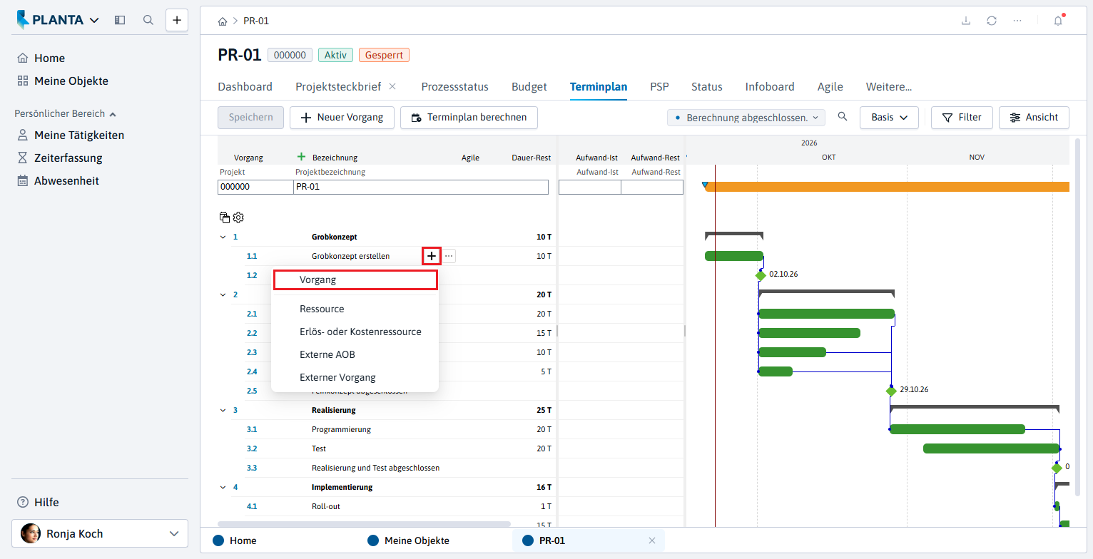This screenshot has width=1093, height=559.
Task: Collapse group 3 Realisierung
Action: tap(223, 410)
